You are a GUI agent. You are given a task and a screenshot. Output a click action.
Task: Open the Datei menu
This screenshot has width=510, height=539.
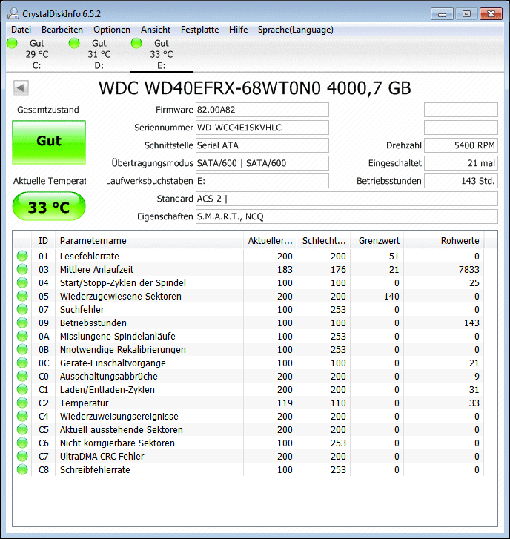[21, 30]
